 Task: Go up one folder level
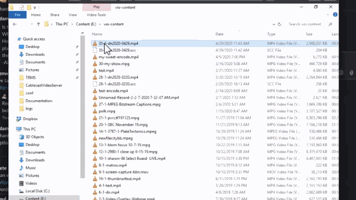pos(39,24)
